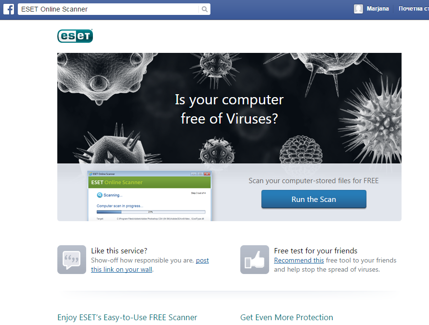Click the scanning magnifier icon in preview
The width and height of the screenshot is (429, 325).
point(100,195)
